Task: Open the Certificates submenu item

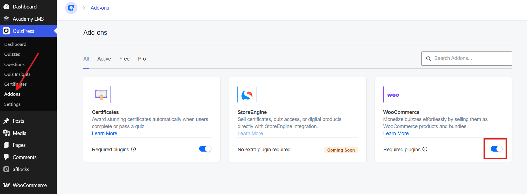Action: coord(16,84)
